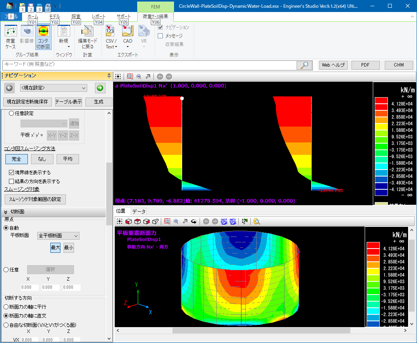Enable the メッセージ checkbox

tap(160, 36)
